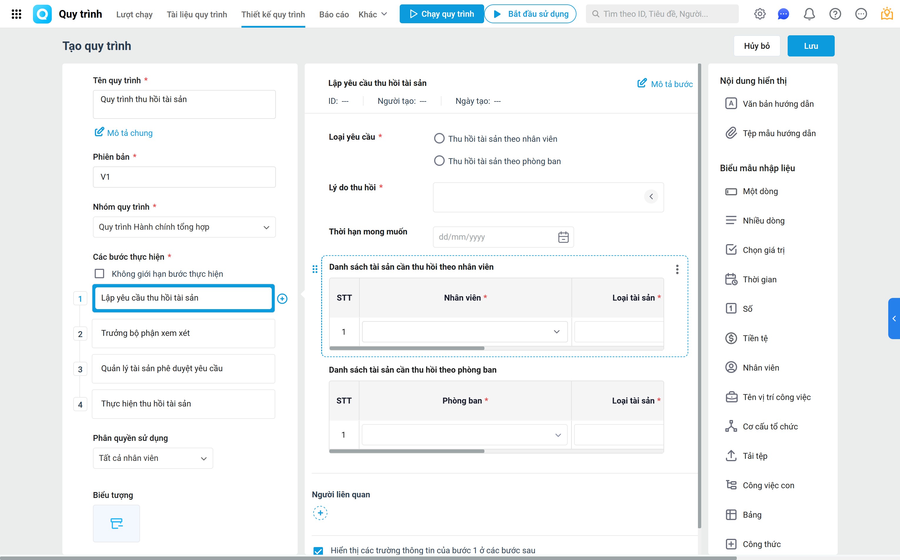Select step 3 Quản lý tài sản phê duyệt yêu cầu
Screen dimensions: 900x560
[x=183, y=369]
